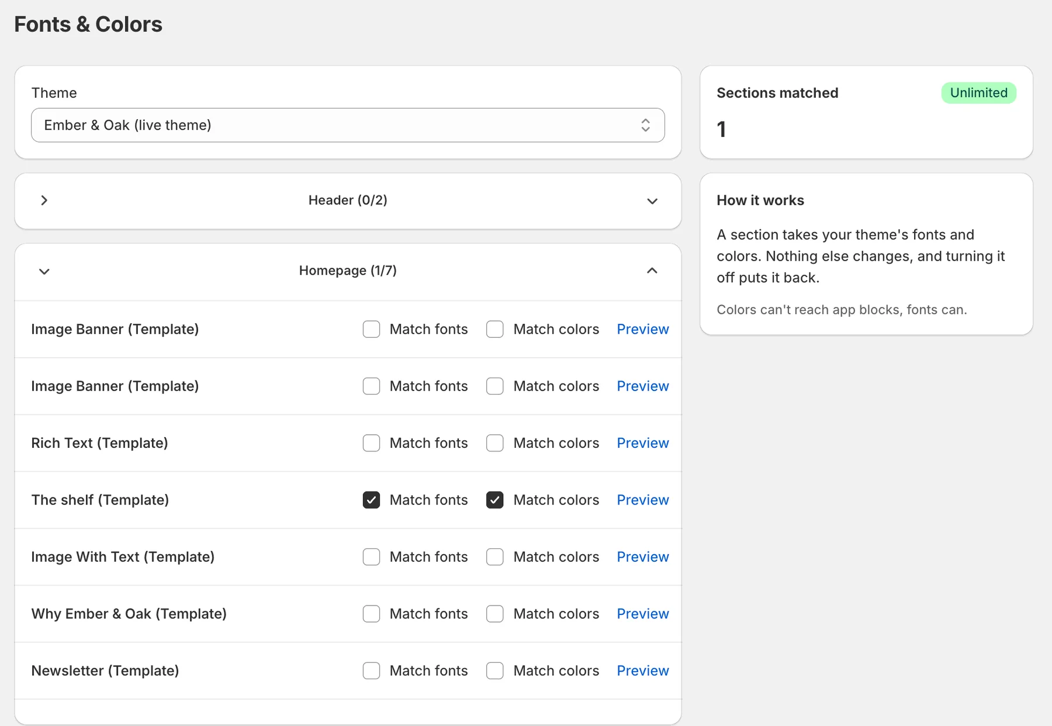Click the How it works heading

[x=760, y=200]
